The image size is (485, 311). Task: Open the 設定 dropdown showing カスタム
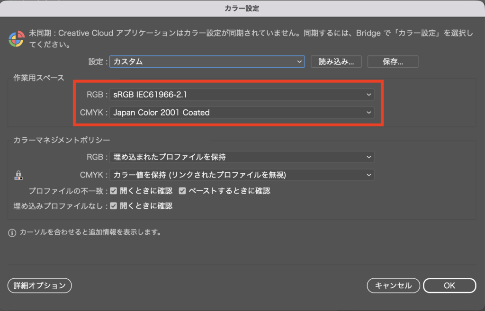click(207, 62)
